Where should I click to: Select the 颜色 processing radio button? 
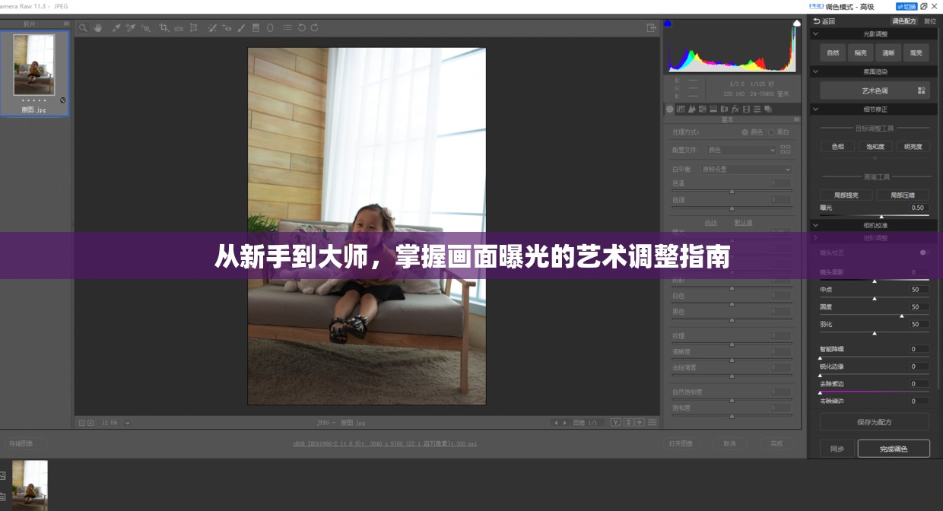(745, 132)
